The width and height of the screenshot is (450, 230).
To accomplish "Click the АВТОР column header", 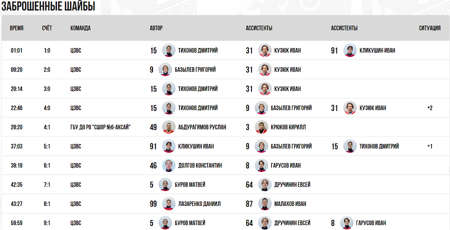I will (x=156, y=28).
